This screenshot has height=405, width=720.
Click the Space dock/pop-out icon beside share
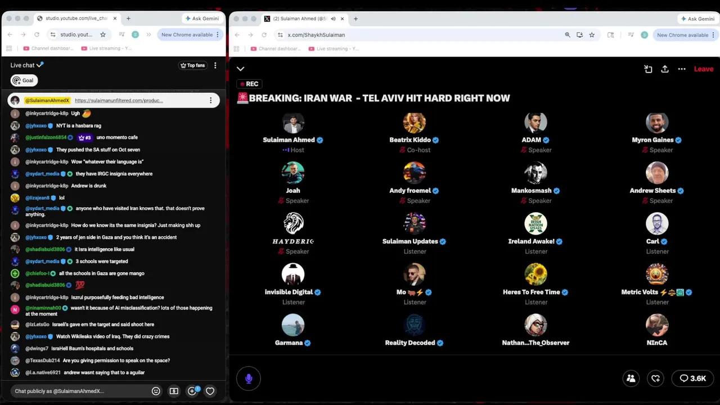[648, 69]
